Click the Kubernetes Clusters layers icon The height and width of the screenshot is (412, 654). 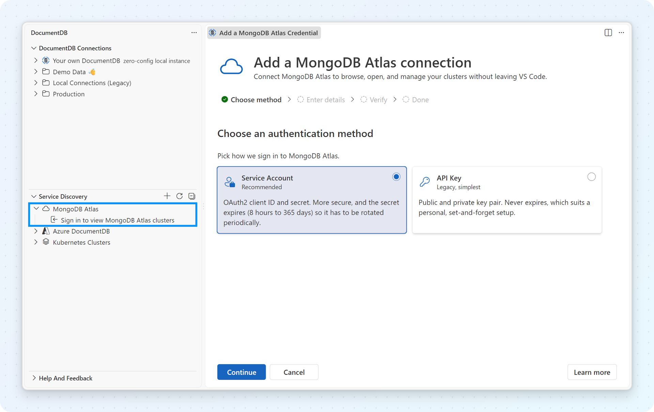click(46, 242)
